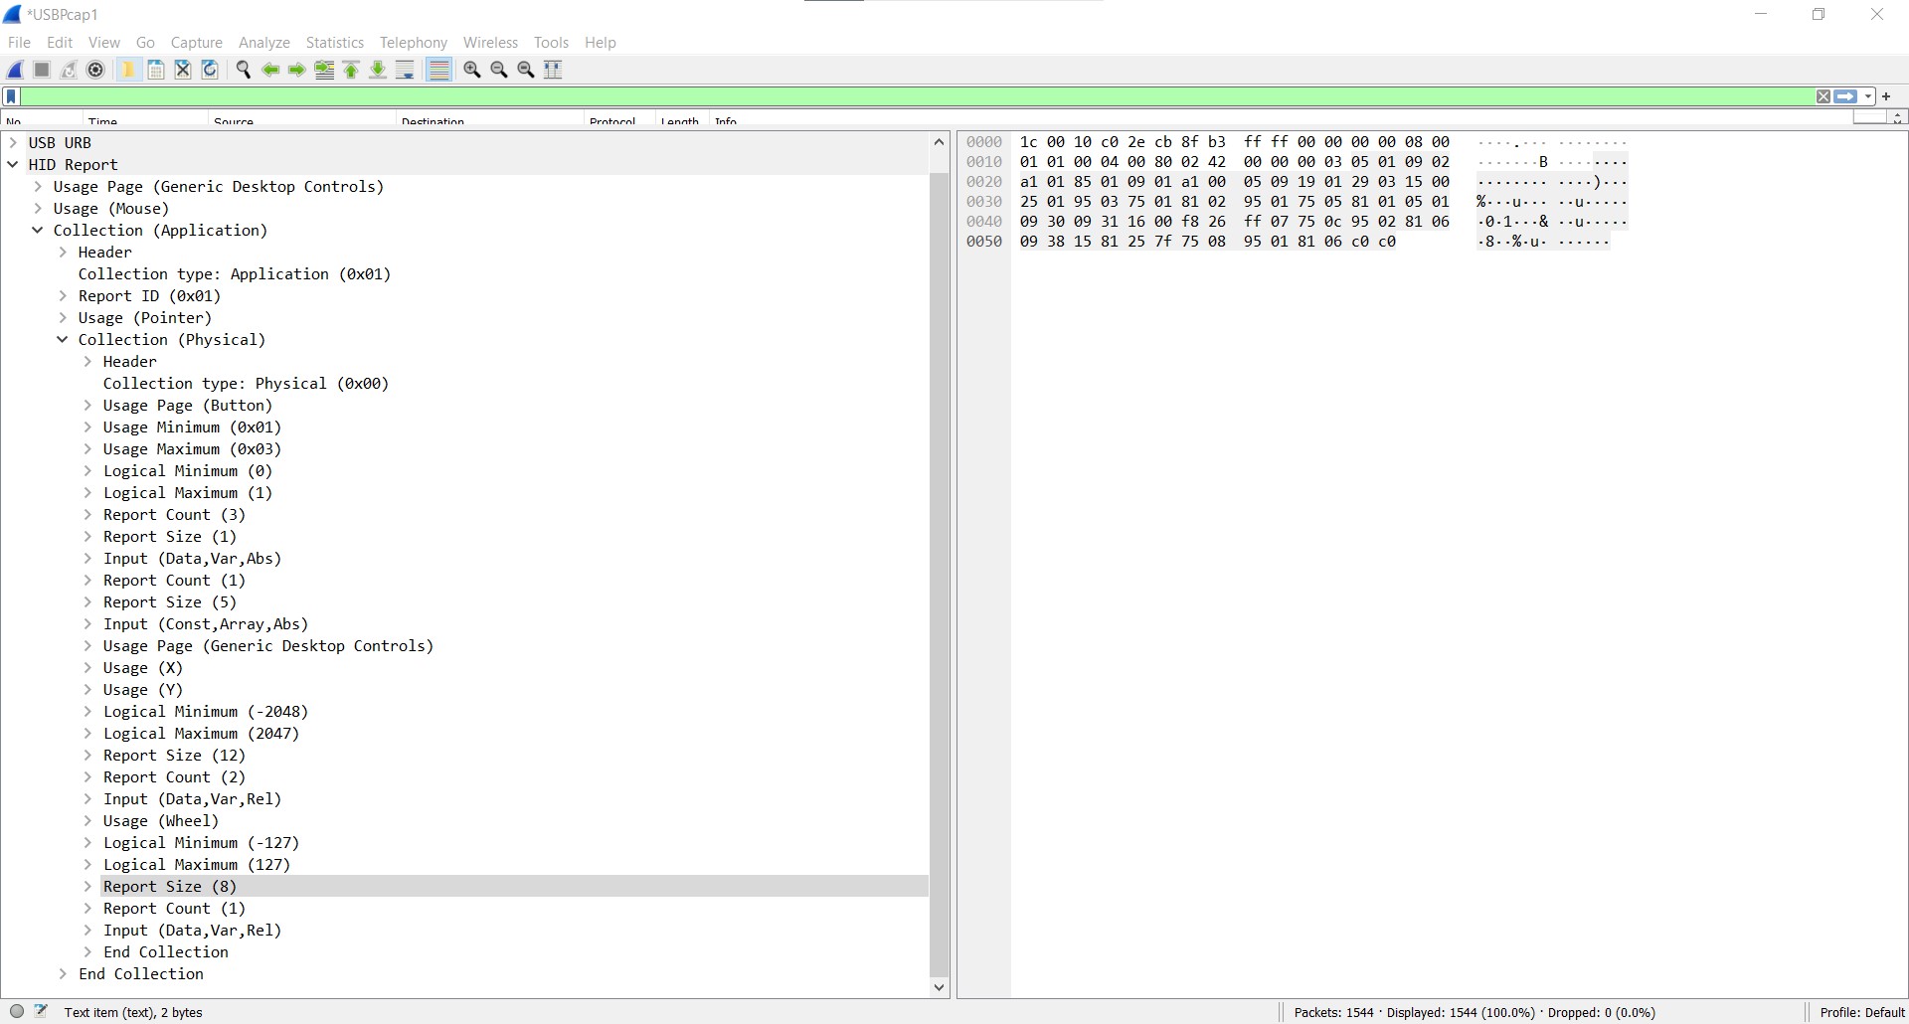Jump to the first packet
The height and width of the screenshot is (1024, 1909).
click(351, 70)
